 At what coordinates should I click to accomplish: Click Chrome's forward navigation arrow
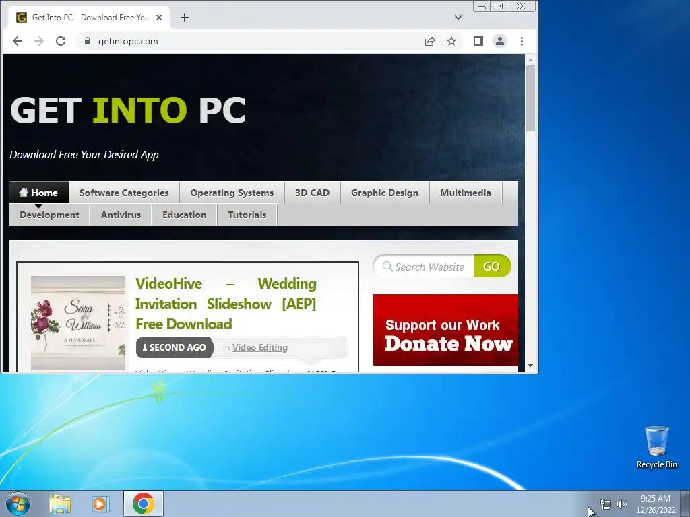coord(39,41)
